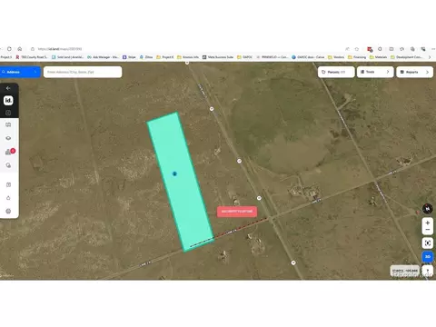Reload the browser page

coord(9,49)
